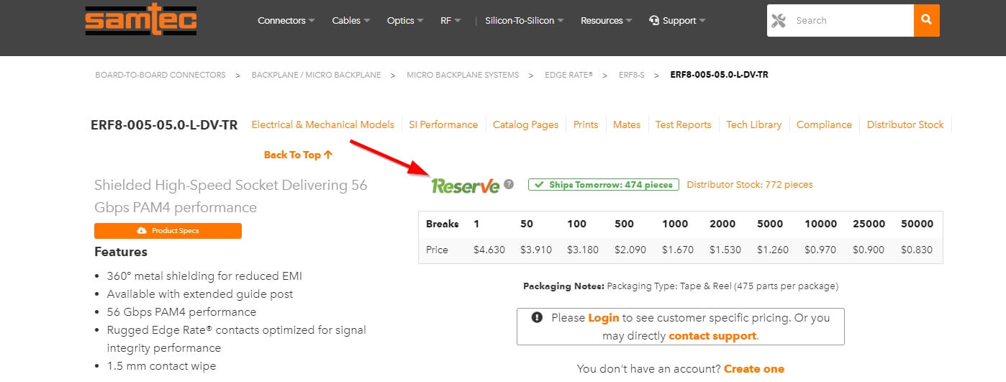1006x382 pixels.
Task: Open the Distributor Stock section tab
Action: click(x=905, y=124)
